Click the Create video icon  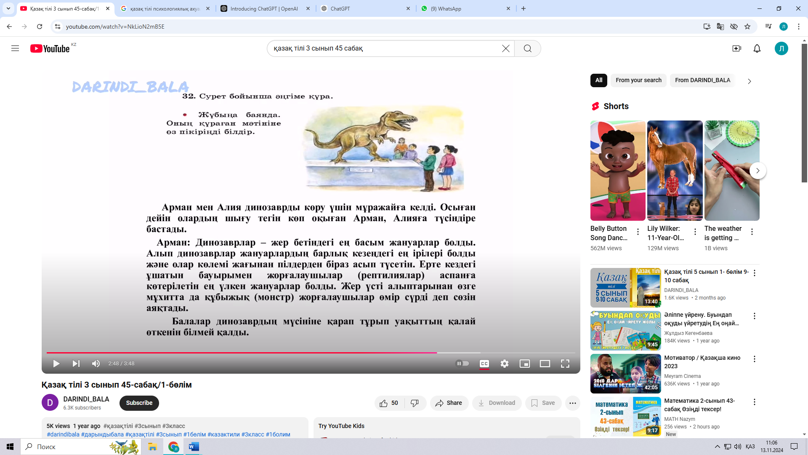click(x=737, y=48)
